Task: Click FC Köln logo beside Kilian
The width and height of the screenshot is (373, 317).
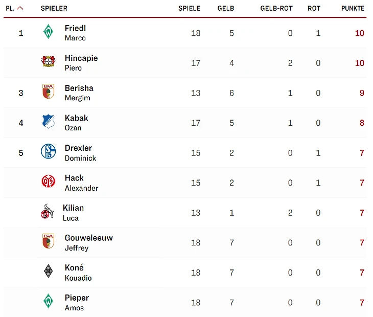Action: [x=47, y=212]
